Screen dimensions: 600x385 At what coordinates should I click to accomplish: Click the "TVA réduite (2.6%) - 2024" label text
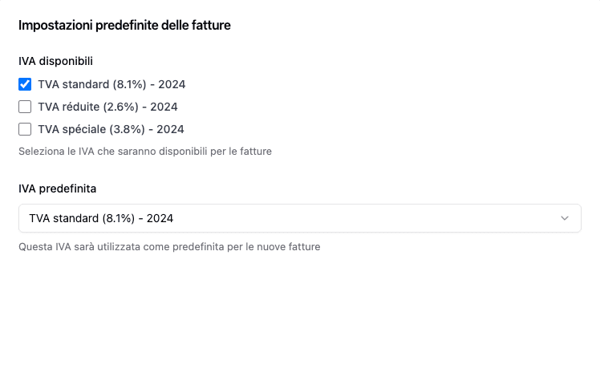tap(107, 107)
